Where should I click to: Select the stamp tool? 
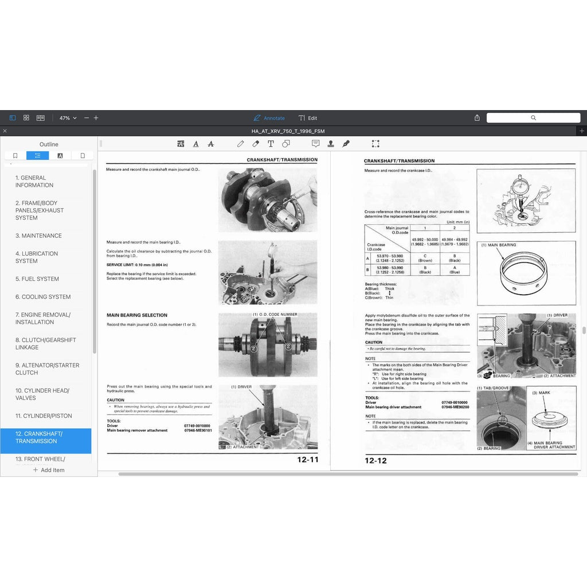[x=331, y=144]
